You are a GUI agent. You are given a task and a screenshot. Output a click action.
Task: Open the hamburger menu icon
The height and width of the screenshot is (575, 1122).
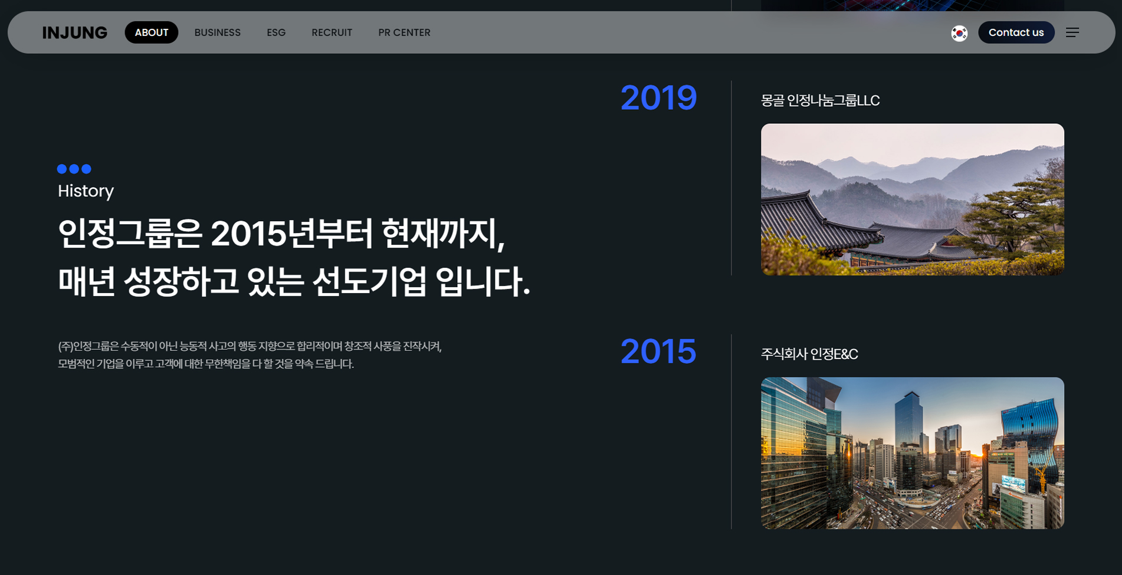click(x=1072, y=32)
